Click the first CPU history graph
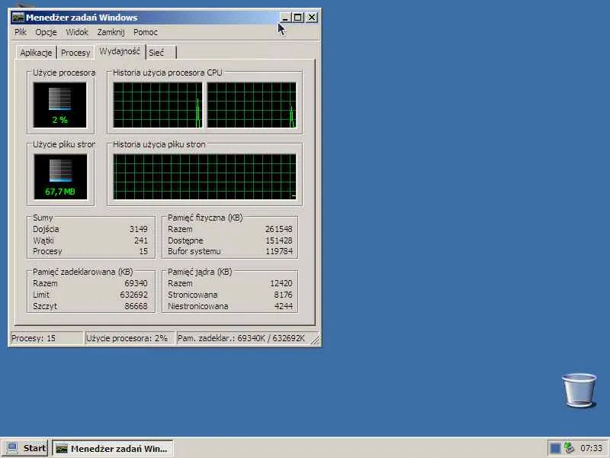Screen dimensions: 610x458 [x=158, y=105]
